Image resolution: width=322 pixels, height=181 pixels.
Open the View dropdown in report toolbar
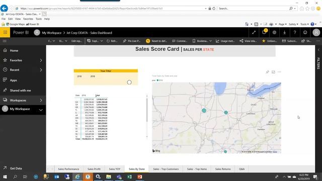63,41
